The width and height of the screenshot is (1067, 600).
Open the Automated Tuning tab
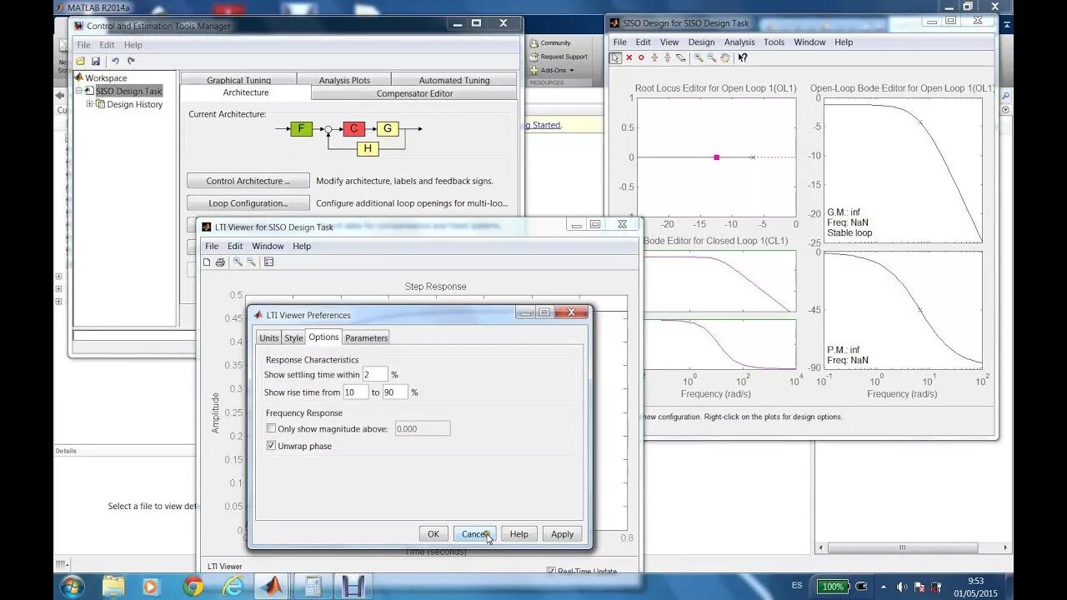[x=454, y=80]
